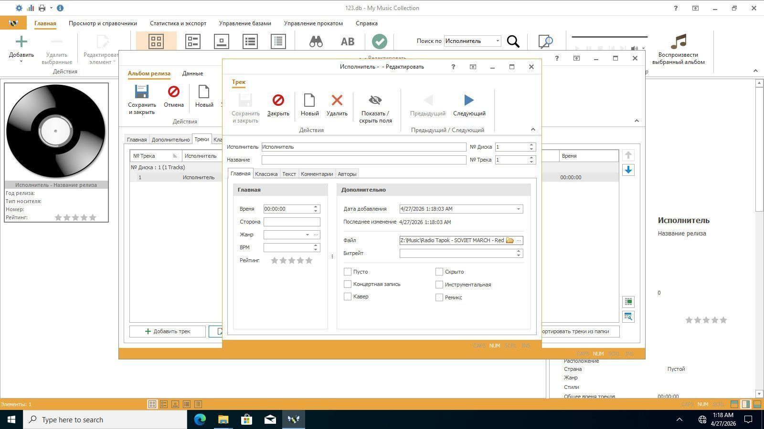Switch to the Классика tab
This screenshot has height=429, width=764.
pos(266,174)
